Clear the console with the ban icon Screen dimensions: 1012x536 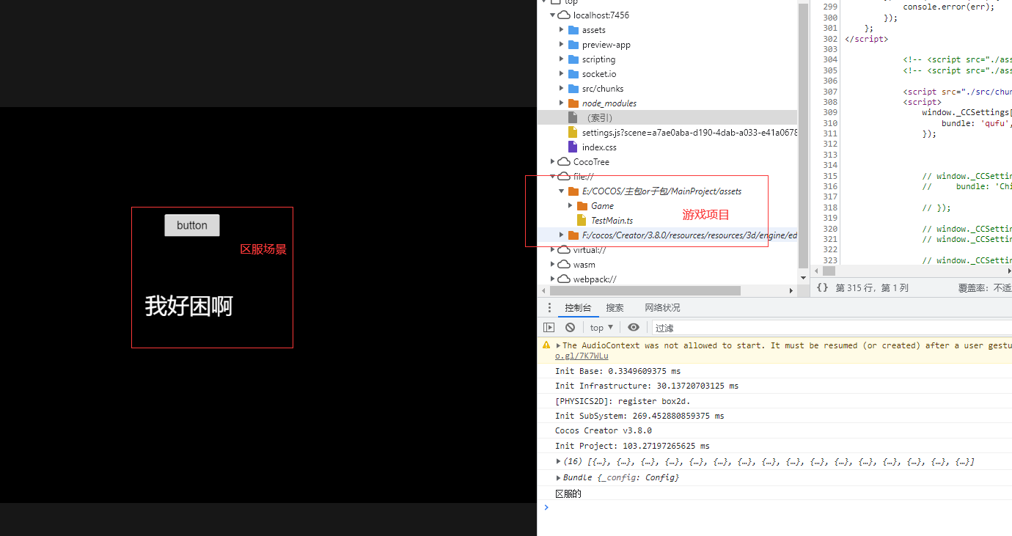570,328
